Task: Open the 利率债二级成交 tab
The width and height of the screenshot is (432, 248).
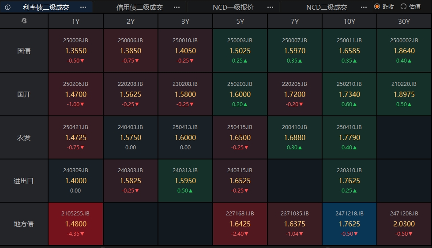Action: click(x=46, y=7)
